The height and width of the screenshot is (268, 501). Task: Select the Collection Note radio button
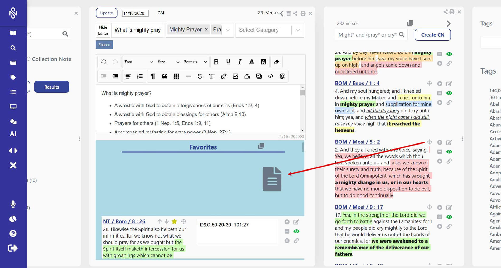tap(28, 59)
